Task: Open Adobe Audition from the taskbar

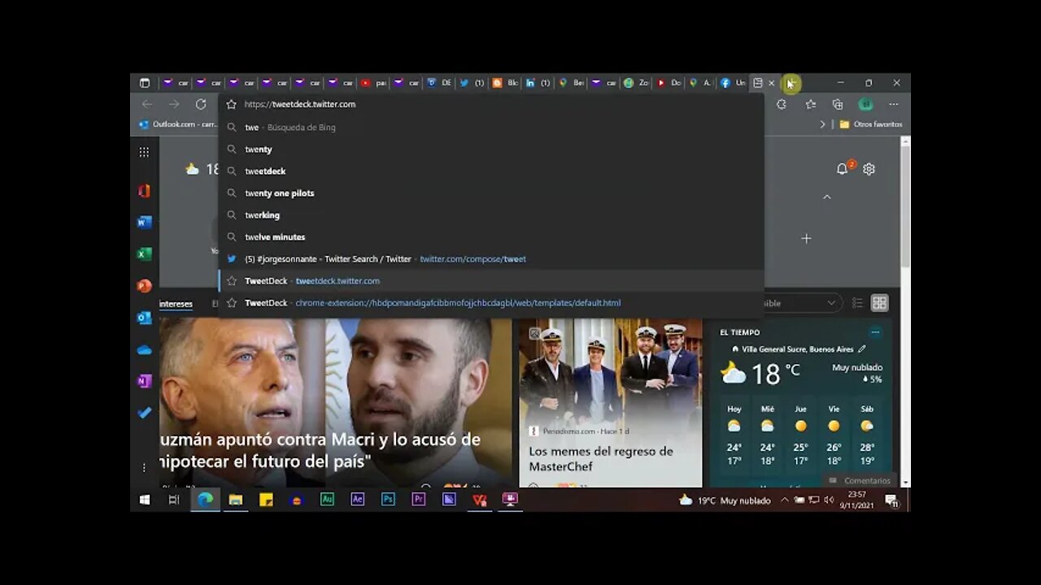Action: (327, 500)
